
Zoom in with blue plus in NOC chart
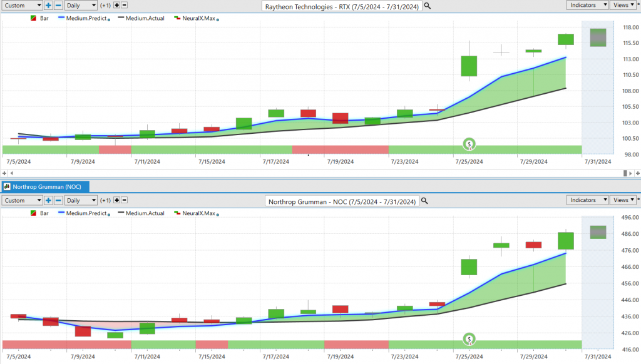(48, 200)
